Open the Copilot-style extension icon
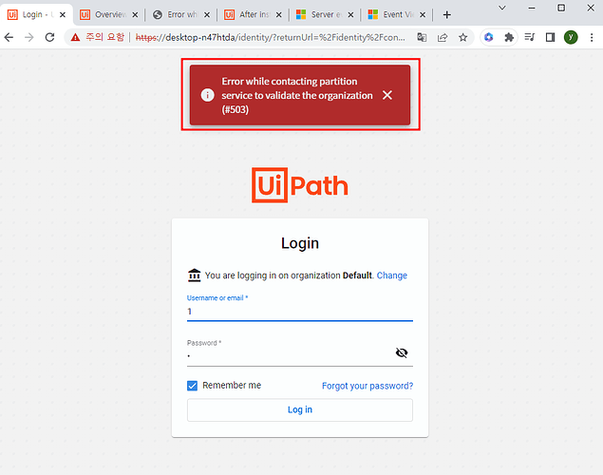 point(489,37)
